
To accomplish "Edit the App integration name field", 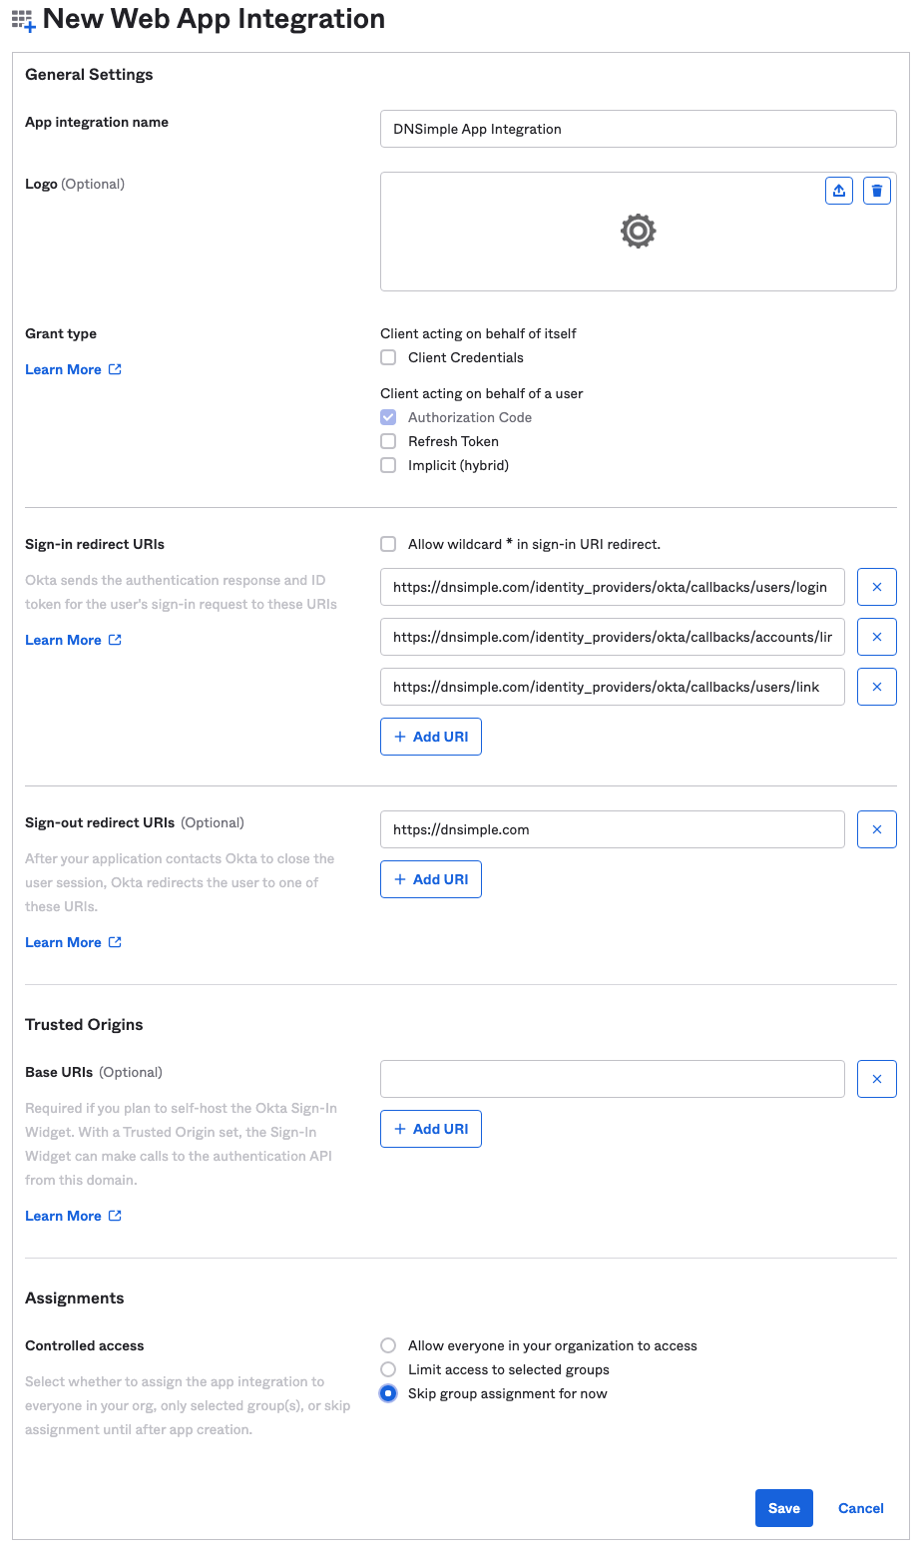I will pyautogui.click(x=639, y=129).
